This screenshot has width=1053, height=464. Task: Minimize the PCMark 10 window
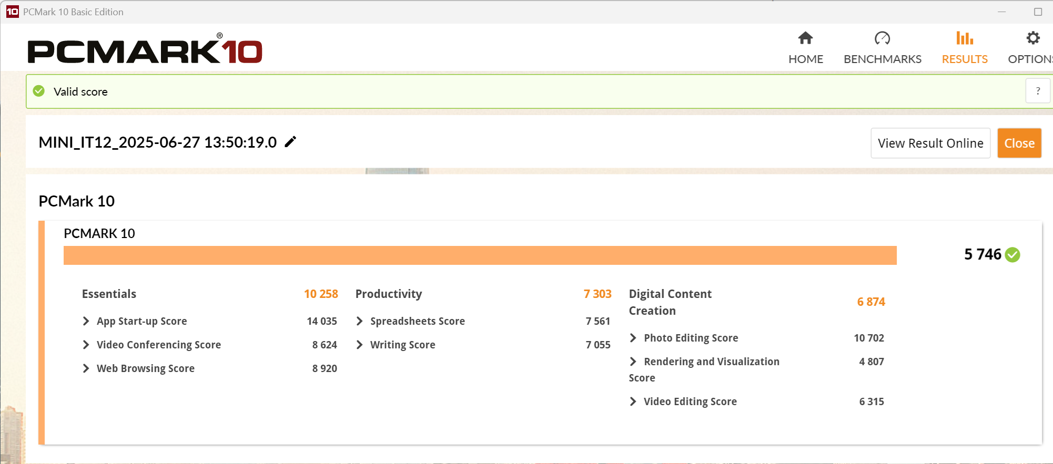[x=1001, y=12]
